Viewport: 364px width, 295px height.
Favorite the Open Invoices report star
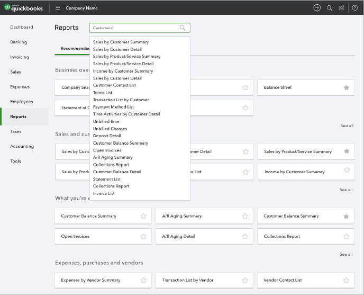click(144, 236)
